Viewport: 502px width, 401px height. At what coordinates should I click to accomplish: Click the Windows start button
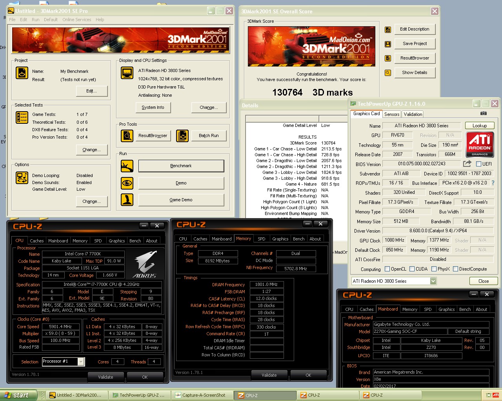pos(18,395)
